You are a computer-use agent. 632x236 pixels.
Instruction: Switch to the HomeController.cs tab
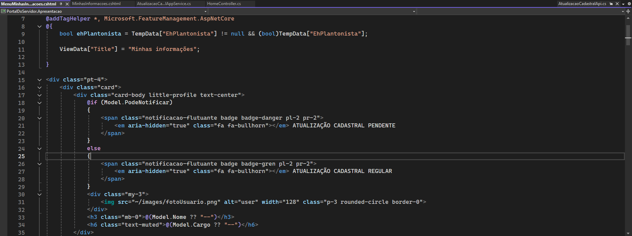point(224,4)
